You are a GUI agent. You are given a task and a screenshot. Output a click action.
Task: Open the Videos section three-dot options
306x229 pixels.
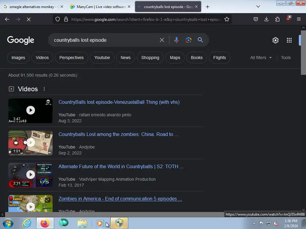click(x=44, y=89)
